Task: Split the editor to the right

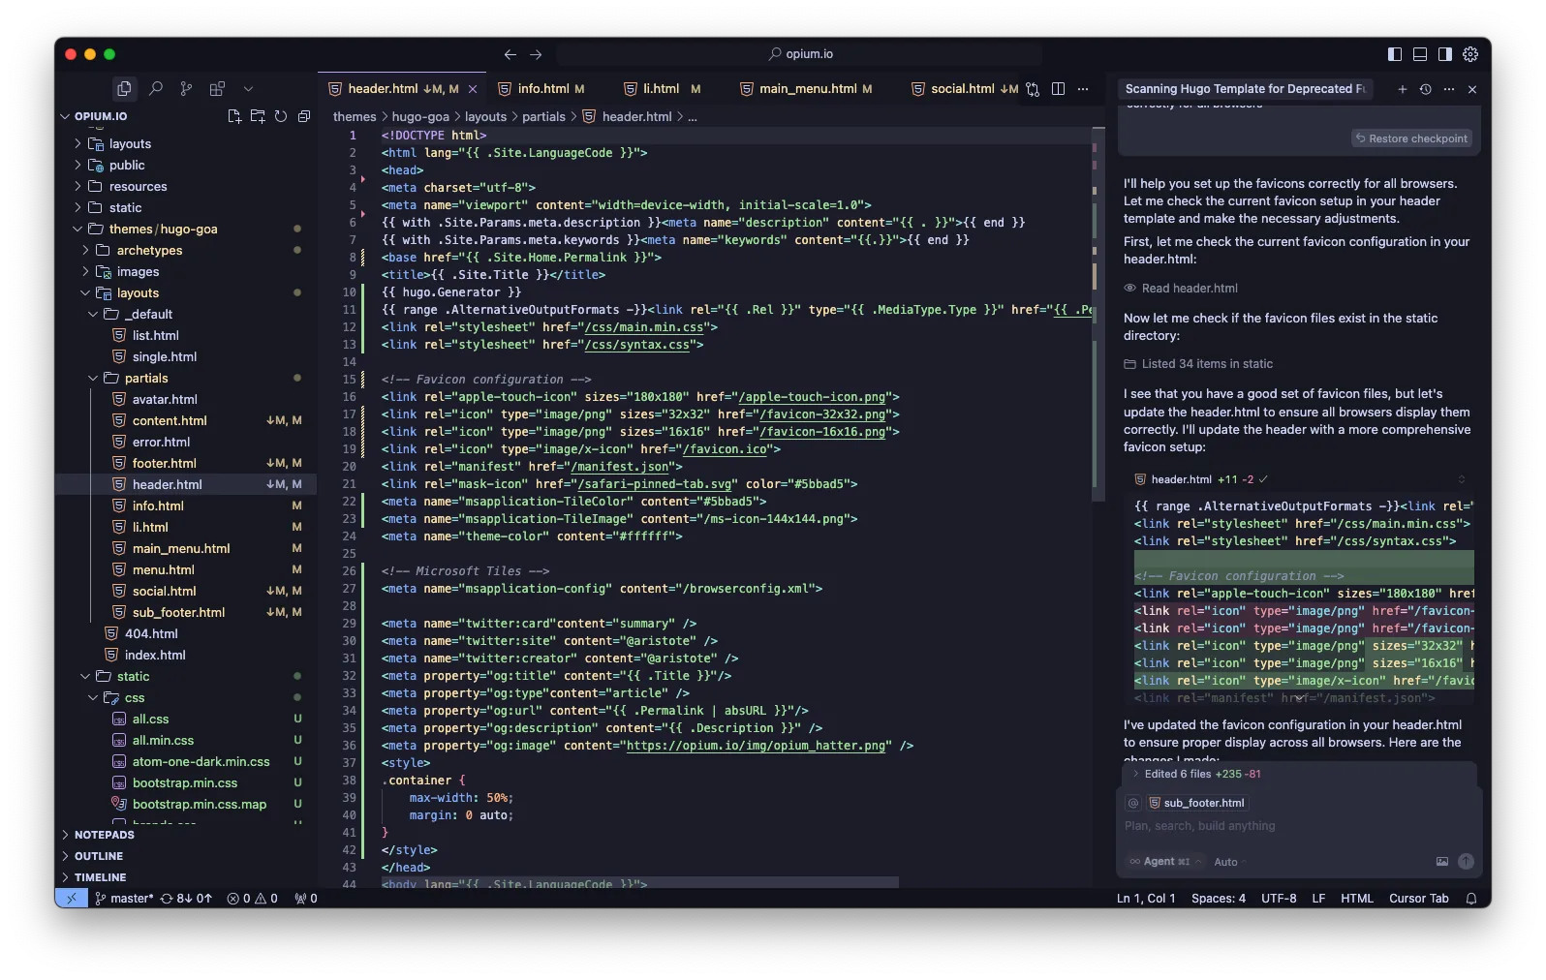Action: click(x=1058, y=89)
